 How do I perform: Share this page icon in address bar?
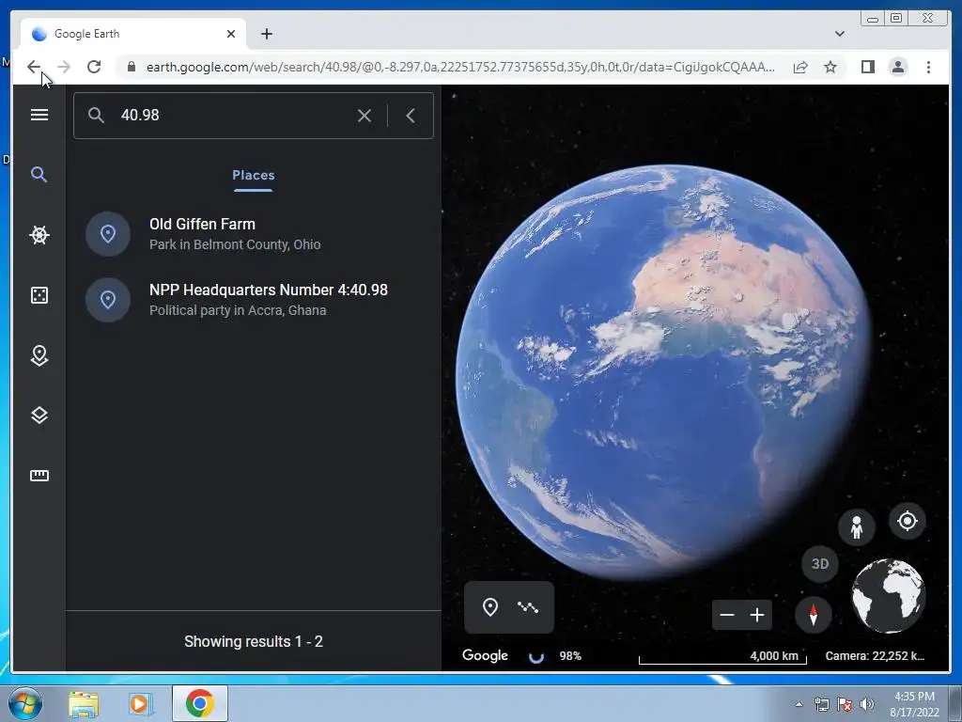800,67
